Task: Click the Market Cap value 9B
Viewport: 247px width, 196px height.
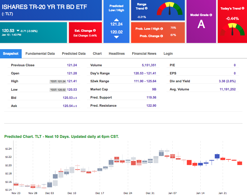Action: (x=154, y=89)
